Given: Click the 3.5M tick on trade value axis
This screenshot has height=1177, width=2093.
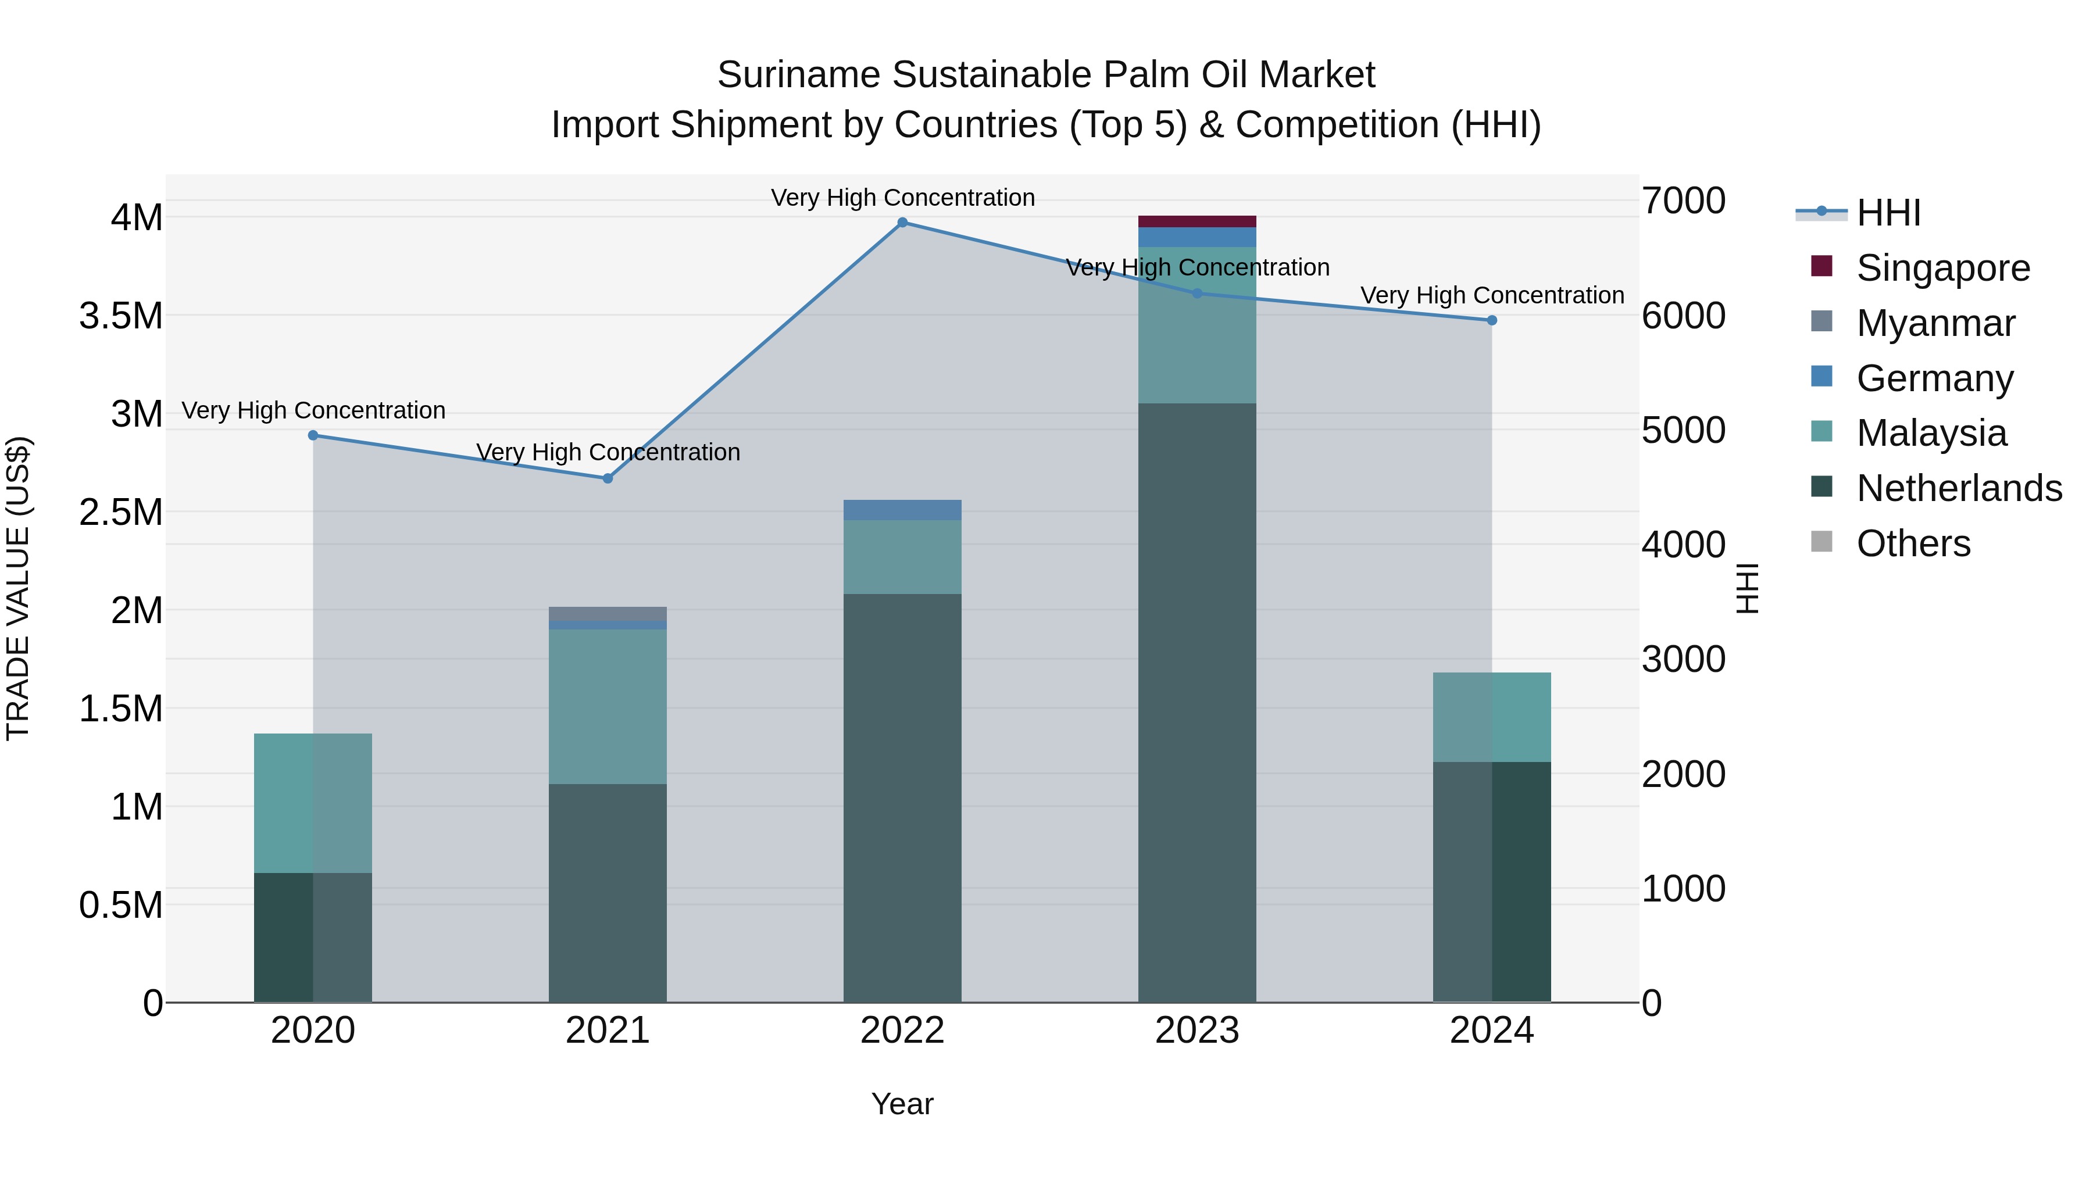Looking at the screenshot, I should tap(121, 316).
